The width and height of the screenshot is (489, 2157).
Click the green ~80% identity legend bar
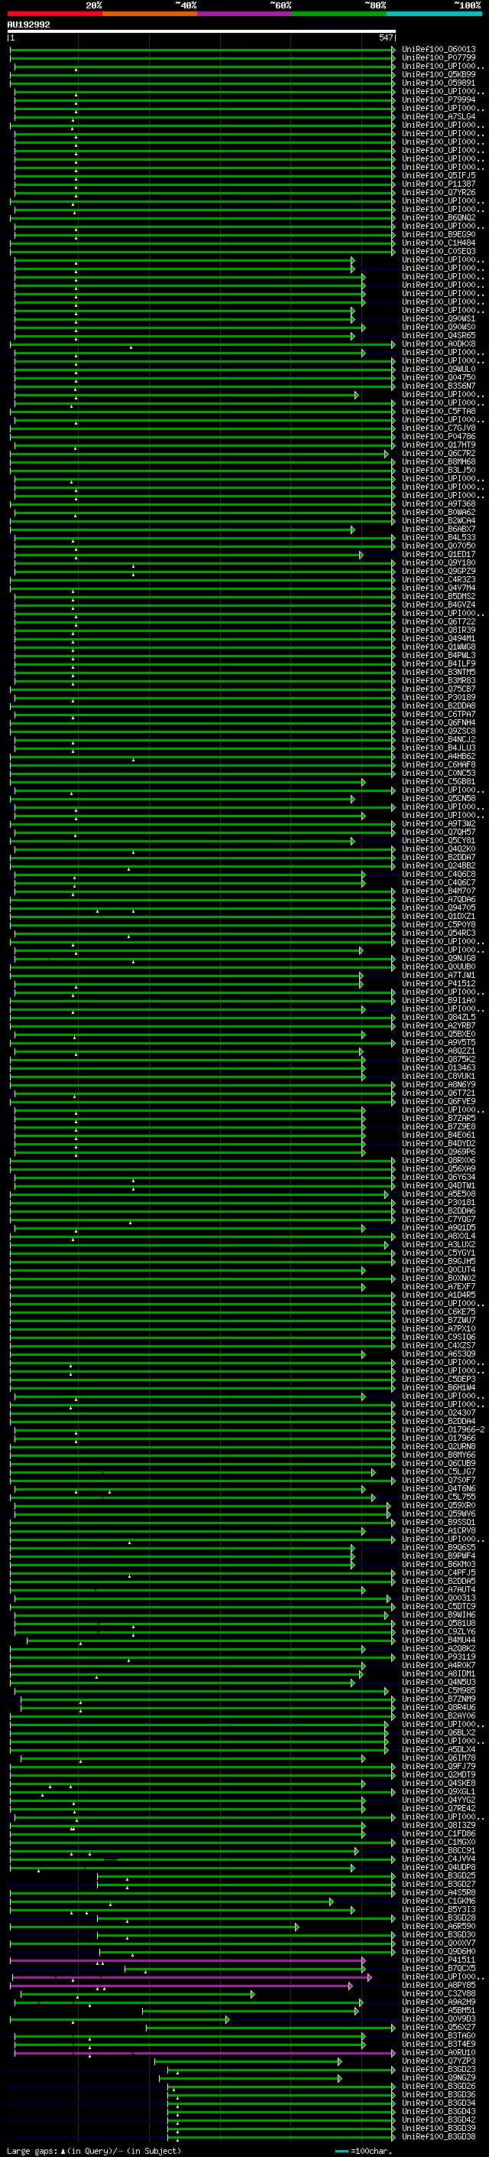coord(339,14)
